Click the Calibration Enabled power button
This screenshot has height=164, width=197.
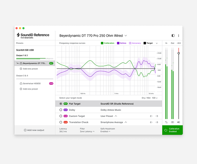172,130
